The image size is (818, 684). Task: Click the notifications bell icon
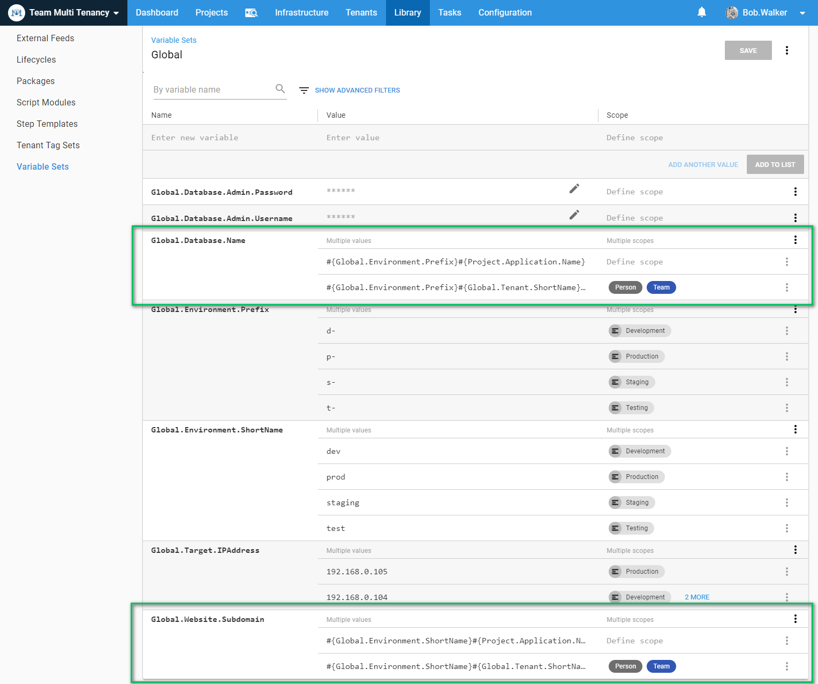click(x=701, y=12)
